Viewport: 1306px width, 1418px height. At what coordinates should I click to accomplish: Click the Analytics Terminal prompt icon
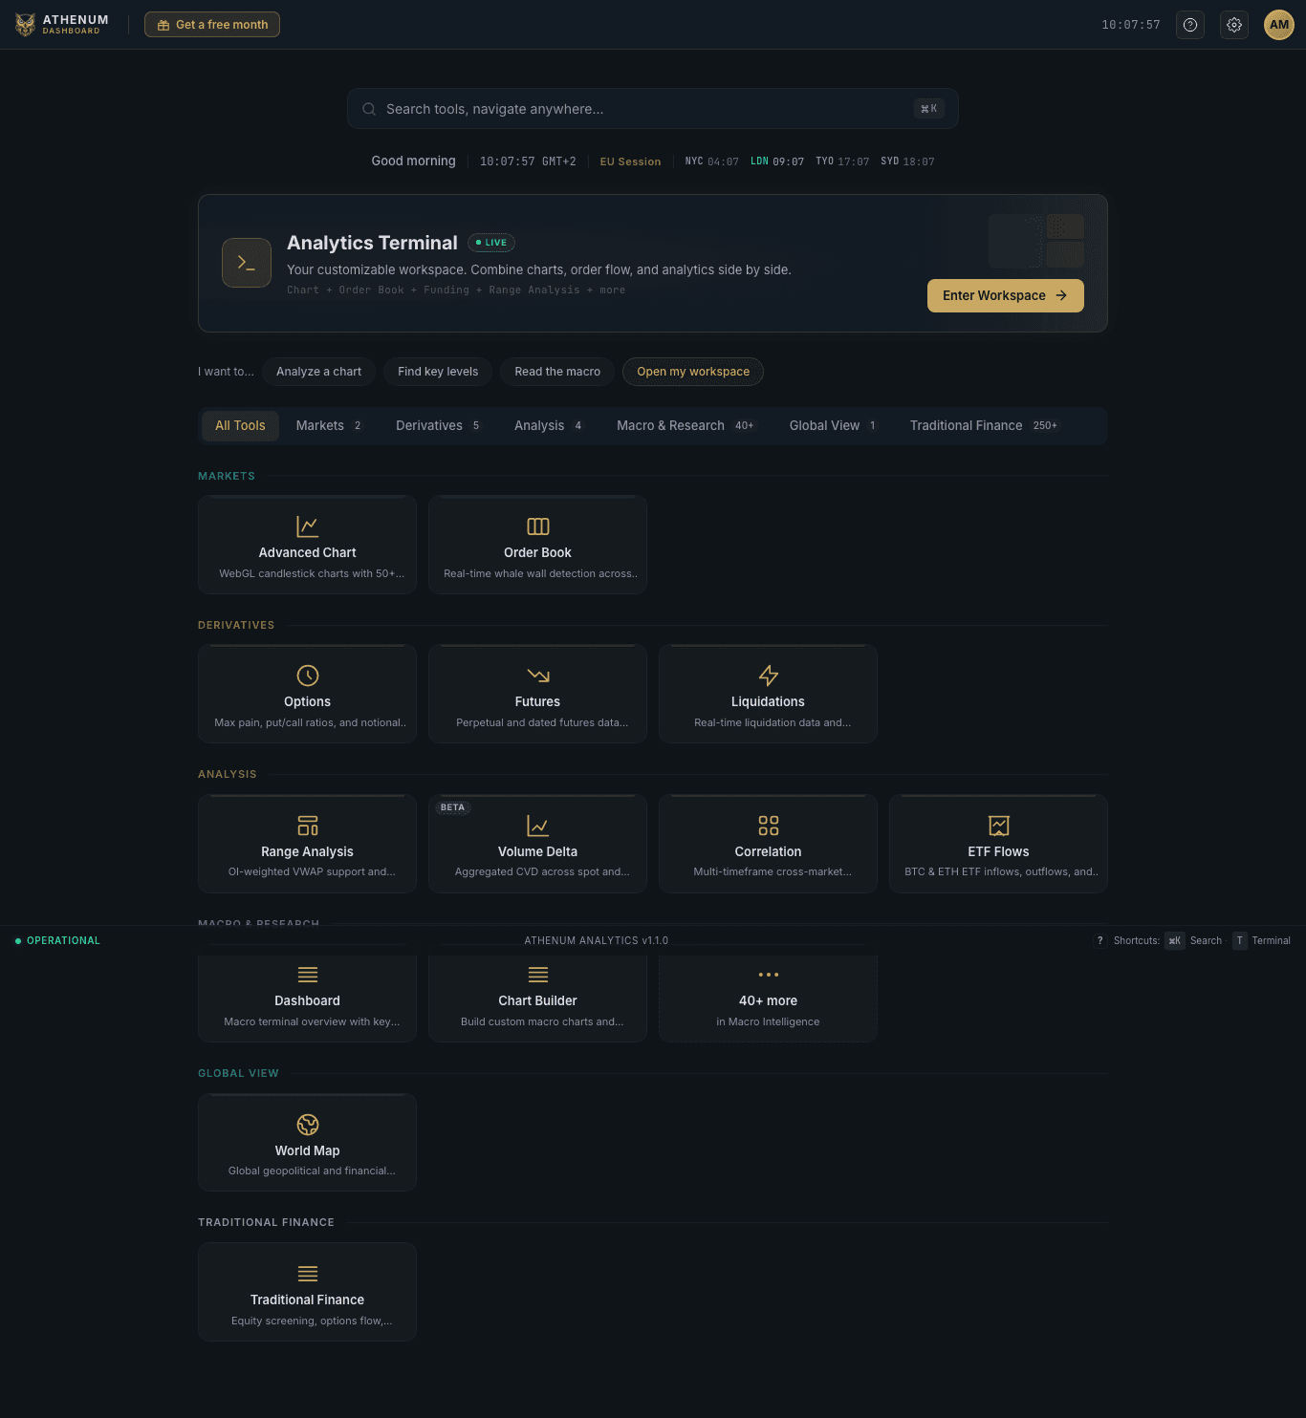tap(247, 263)
